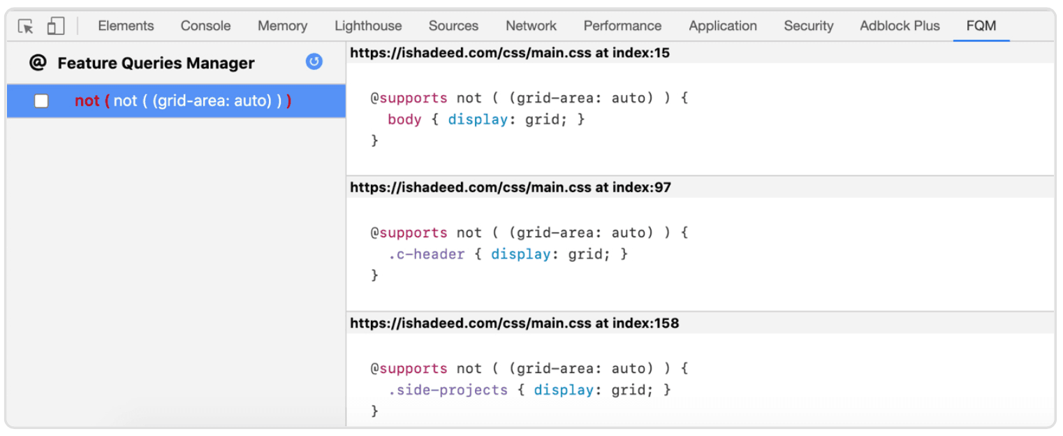Switch to the Performance tab
Viewport: 1063px width, 436px height.
tap(622, 26)
